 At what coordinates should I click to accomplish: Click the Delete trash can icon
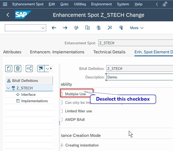point(18,69)
